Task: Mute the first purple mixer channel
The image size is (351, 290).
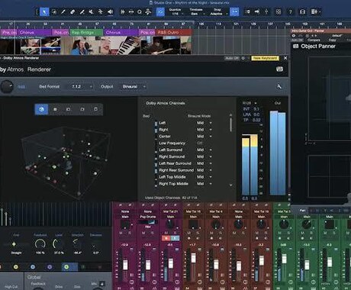Action: [x=121, y=233]
